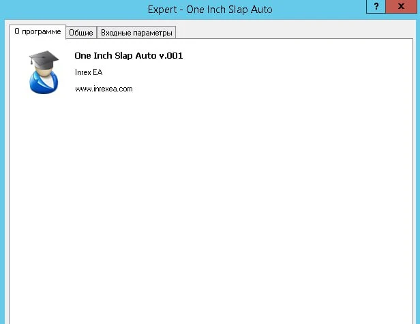This screenshot has height=324, width=420.
Task: Click the Expert Advisor graduate avatar icon
Action: click(x=44, y=72)
